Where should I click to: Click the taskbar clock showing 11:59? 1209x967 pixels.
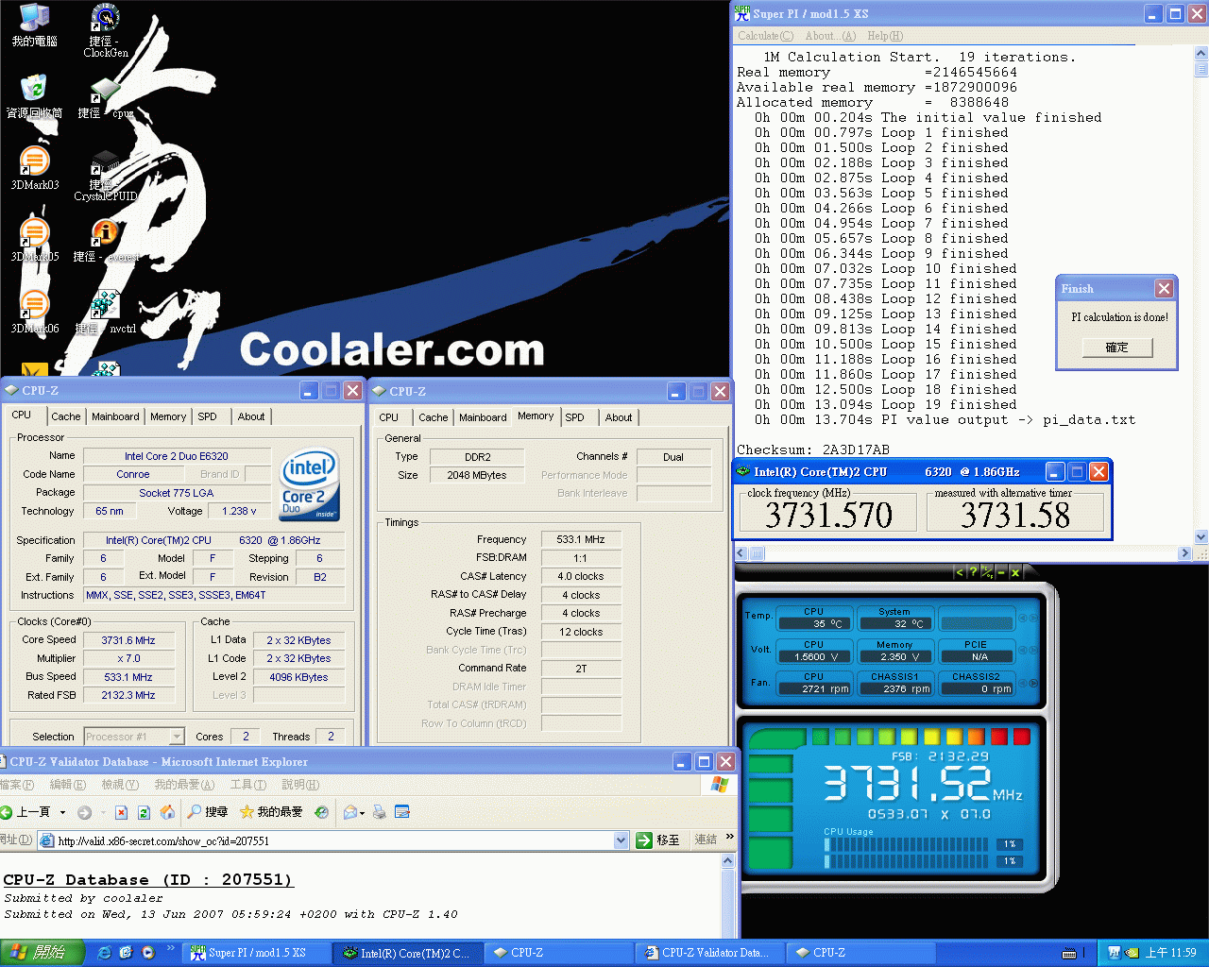[1170, 953]
